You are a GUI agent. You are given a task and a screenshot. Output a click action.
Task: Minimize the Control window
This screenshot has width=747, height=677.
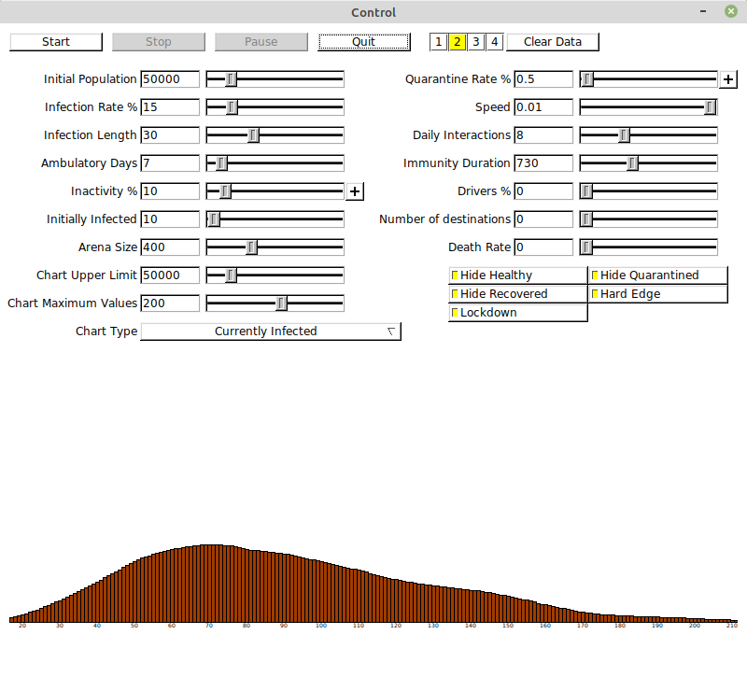tap(703, 11)
